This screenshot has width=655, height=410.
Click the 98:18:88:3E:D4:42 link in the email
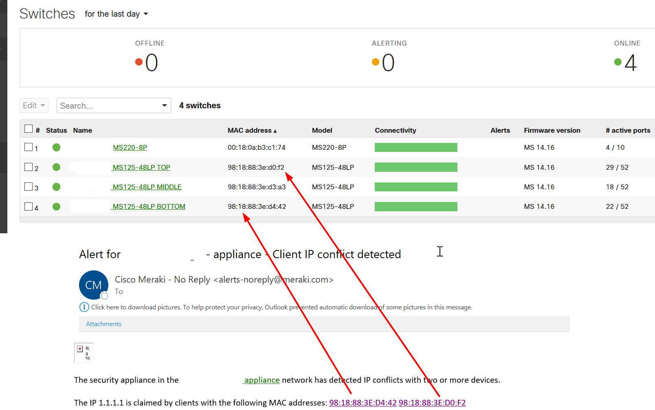[363, 403]
